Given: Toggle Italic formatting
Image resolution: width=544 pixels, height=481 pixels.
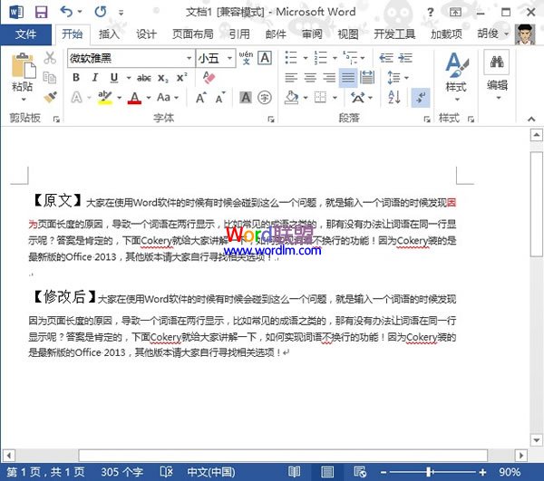Looking at the screenshot, I should click(93, 78).
